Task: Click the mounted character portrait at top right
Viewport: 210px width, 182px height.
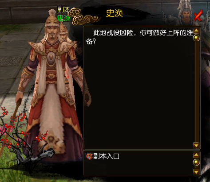Action: [185, 13]
